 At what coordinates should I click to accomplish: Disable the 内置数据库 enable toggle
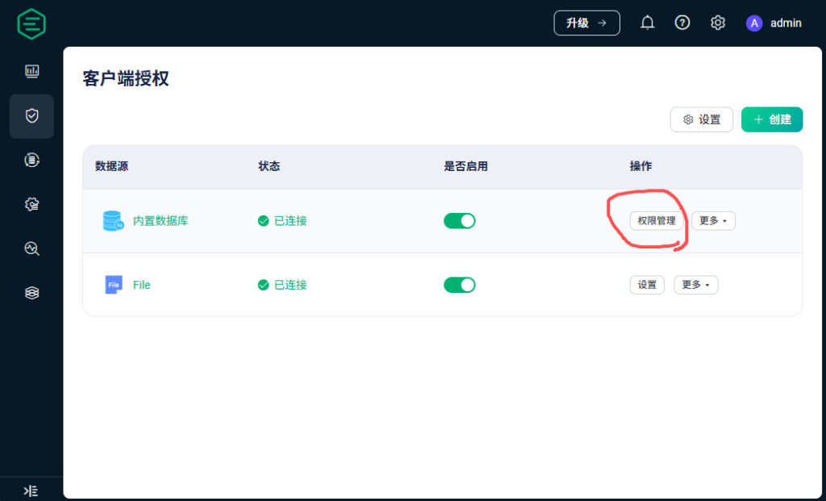tap(460, 221)
